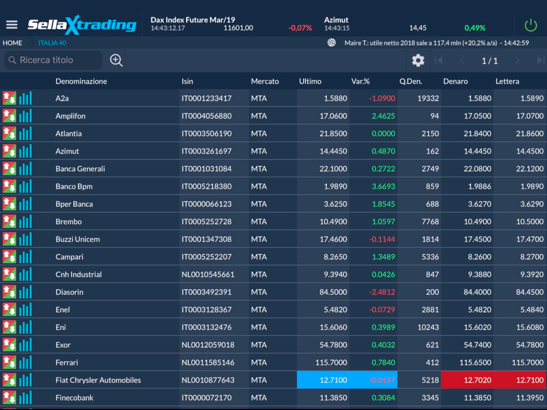
Task: Open chart bars icon for A2a
Action: (x=26, y=98)
